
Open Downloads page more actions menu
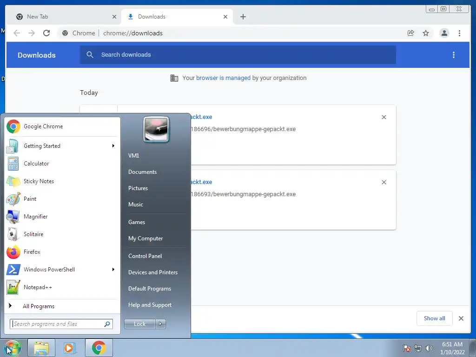pos(454,55)
